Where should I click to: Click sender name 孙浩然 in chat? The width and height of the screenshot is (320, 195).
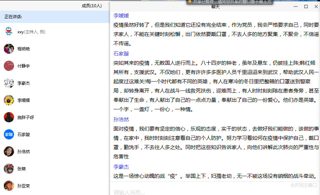pyautogui.click(x=121, y=120)
